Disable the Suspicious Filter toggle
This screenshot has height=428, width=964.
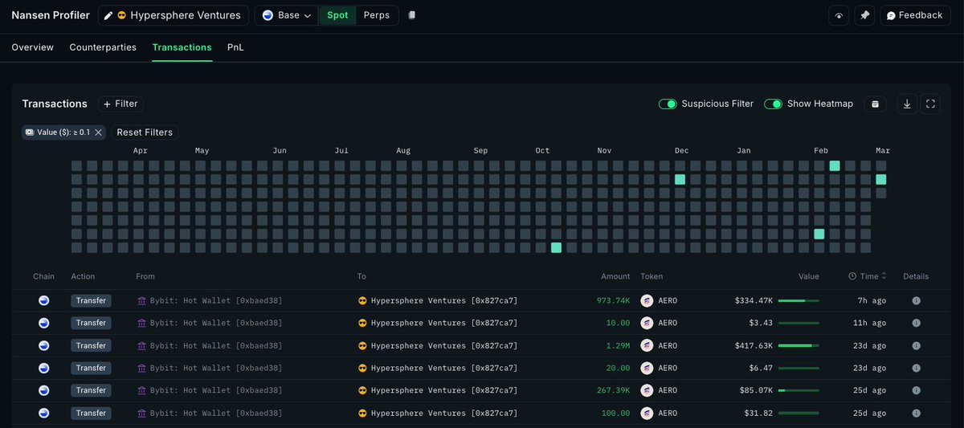click(x=667, y=104)
